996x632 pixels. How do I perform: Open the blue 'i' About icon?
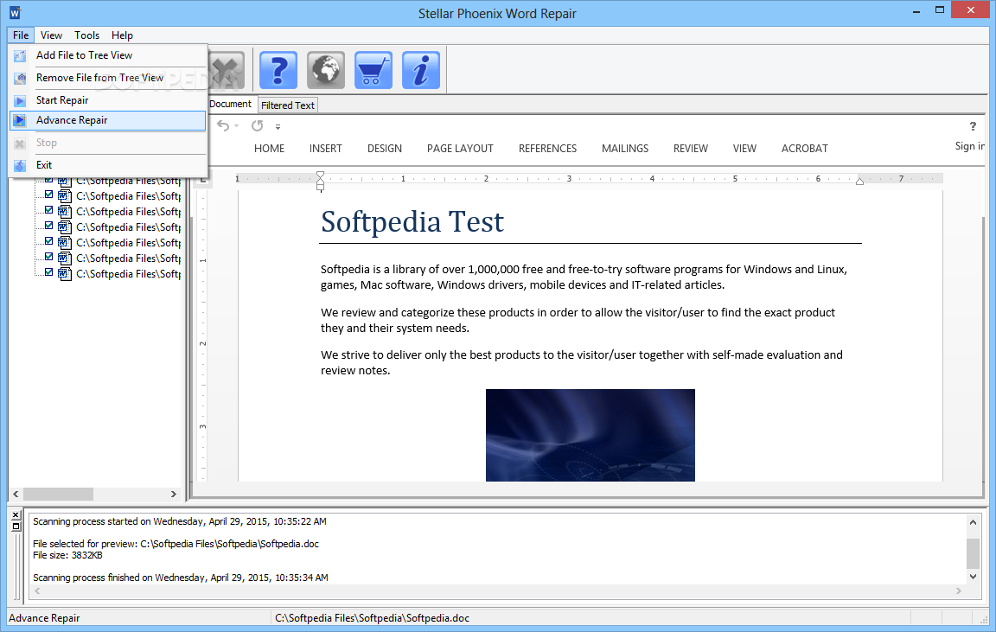(421, 70)
